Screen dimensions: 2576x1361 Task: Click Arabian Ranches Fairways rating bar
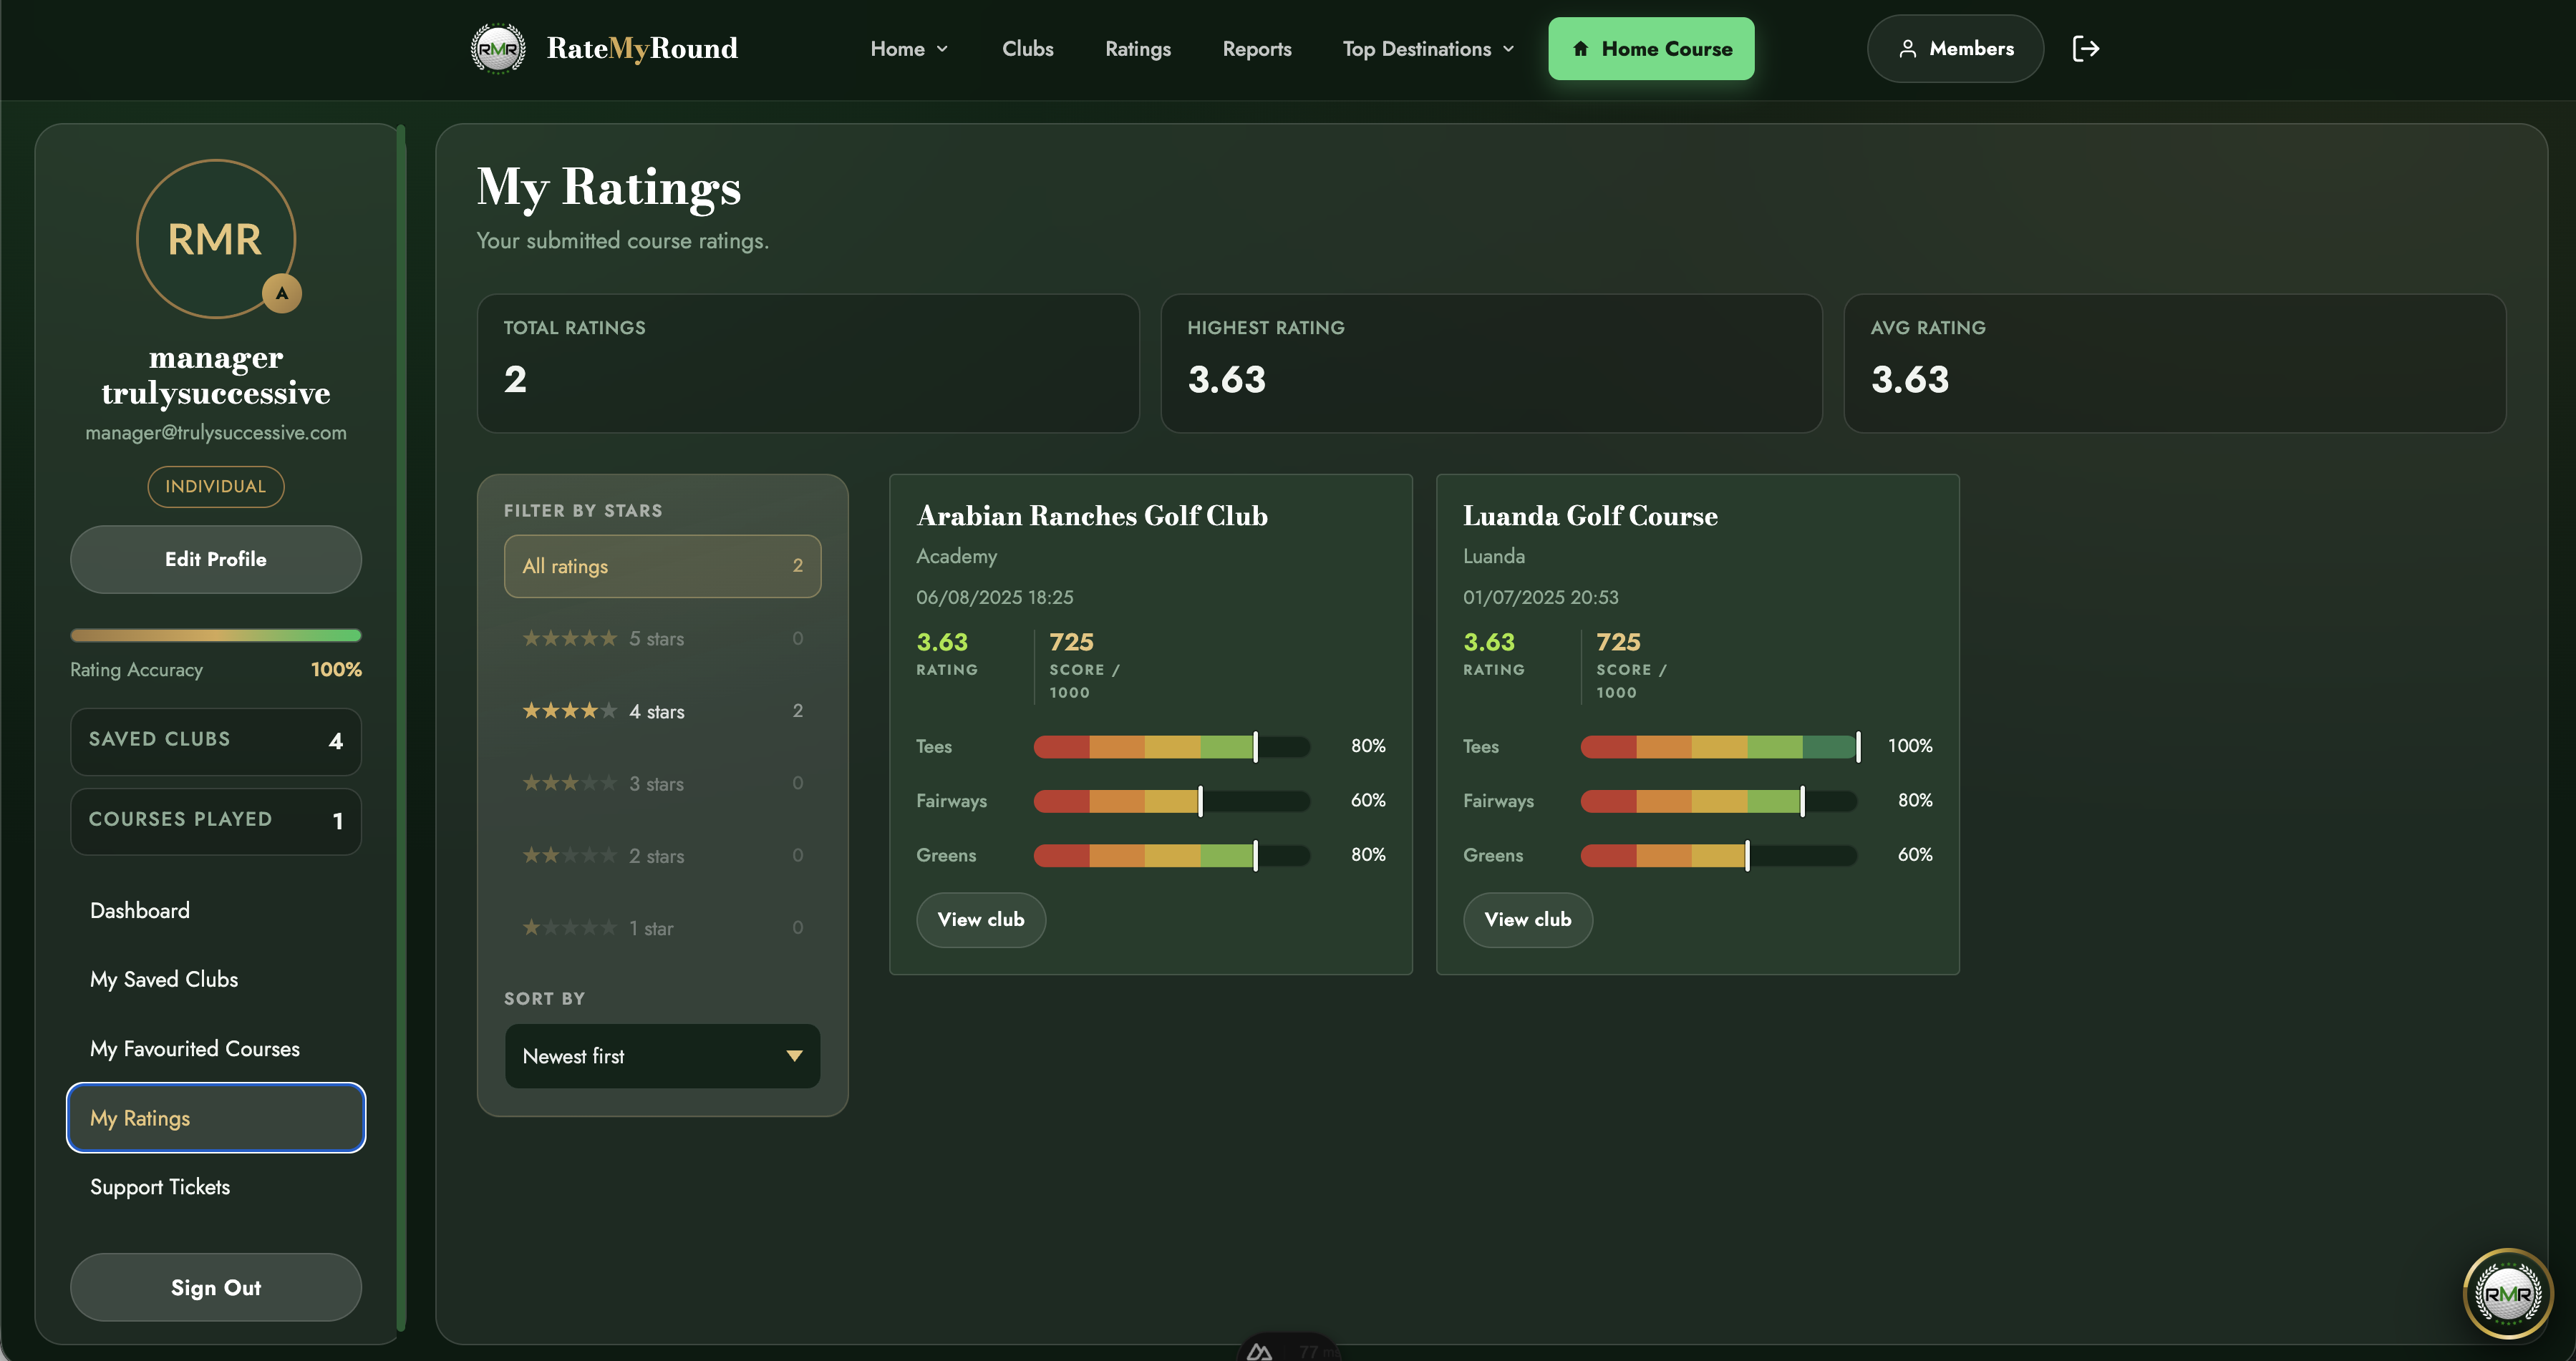coord(1172,801)
